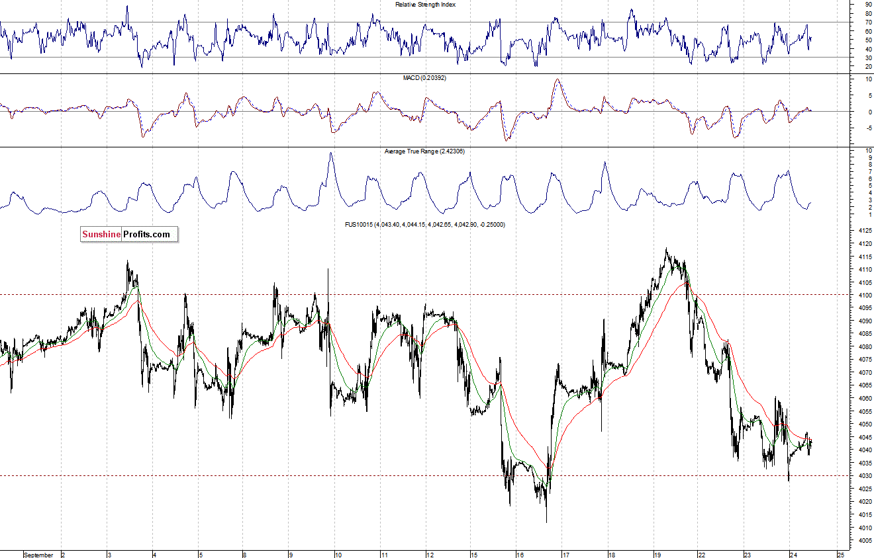Image resolution: width=874 pixels, height=558 pixels.
Task: Click the 4100 price axis value
Action: [x=865, y=296]
